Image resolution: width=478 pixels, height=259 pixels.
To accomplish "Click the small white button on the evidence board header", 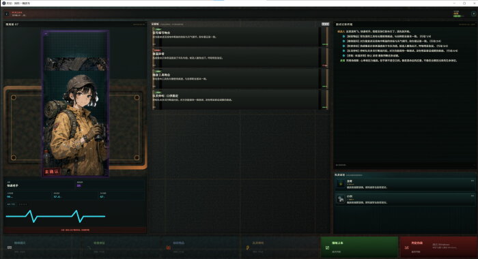I will [325, 24].
